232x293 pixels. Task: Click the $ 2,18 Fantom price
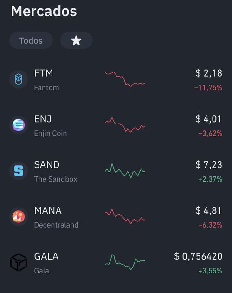pos(209,73)
